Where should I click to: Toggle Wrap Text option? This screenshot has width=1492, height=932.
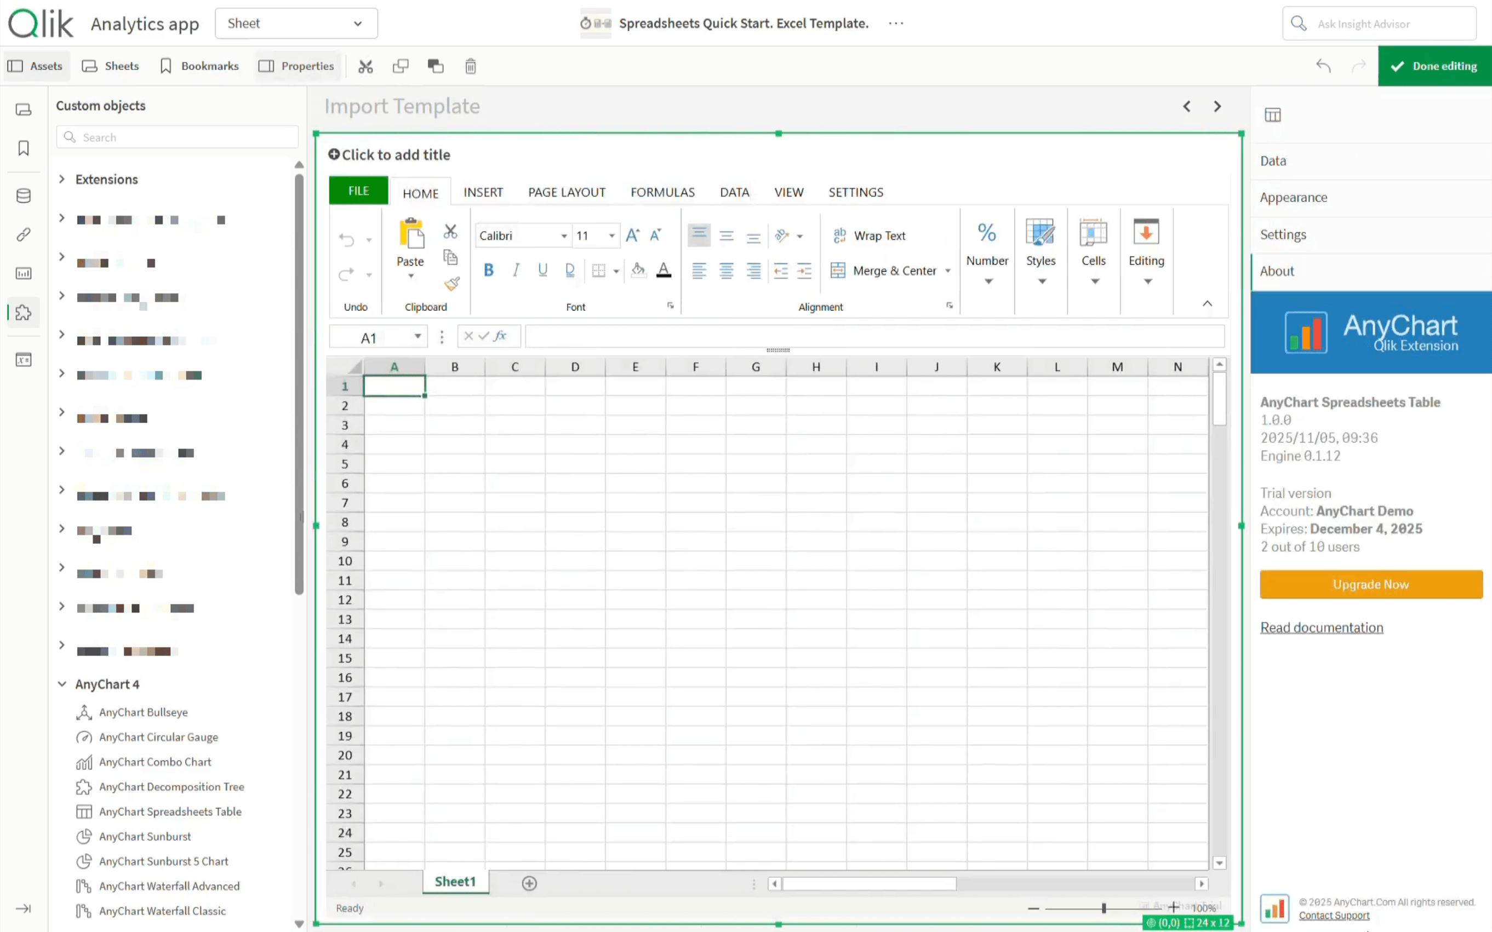[x=869, y=235]
